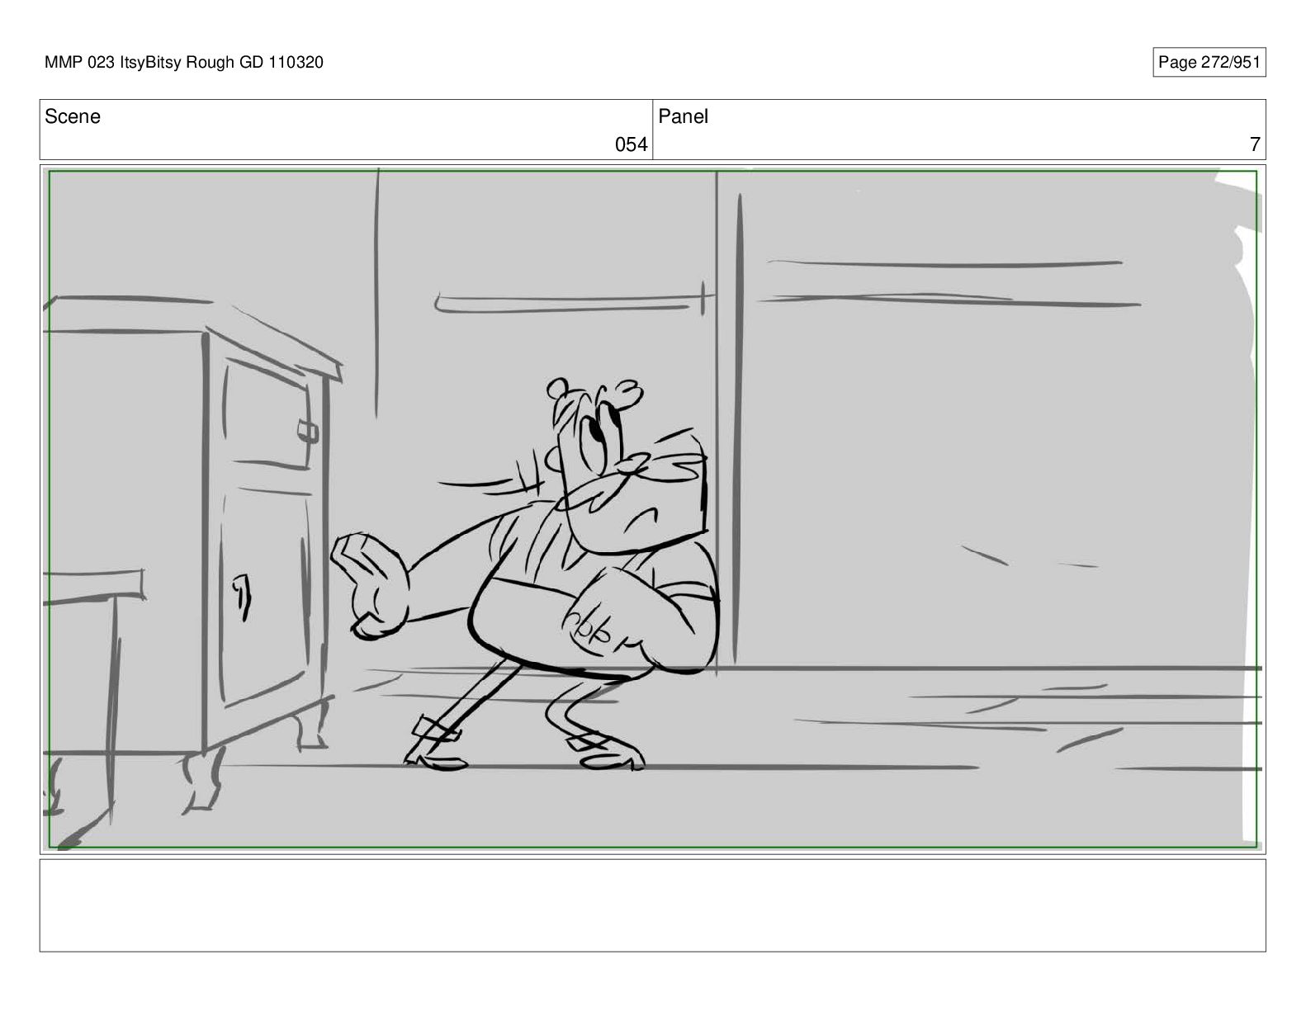1306x1011 pixels.
Task: Click the empty notes box below the storyboard
Action: point(652,905)
